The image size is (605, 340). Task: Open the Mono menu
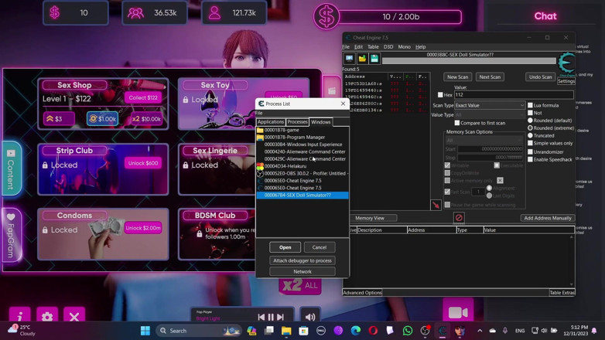[x=405, y=46]
